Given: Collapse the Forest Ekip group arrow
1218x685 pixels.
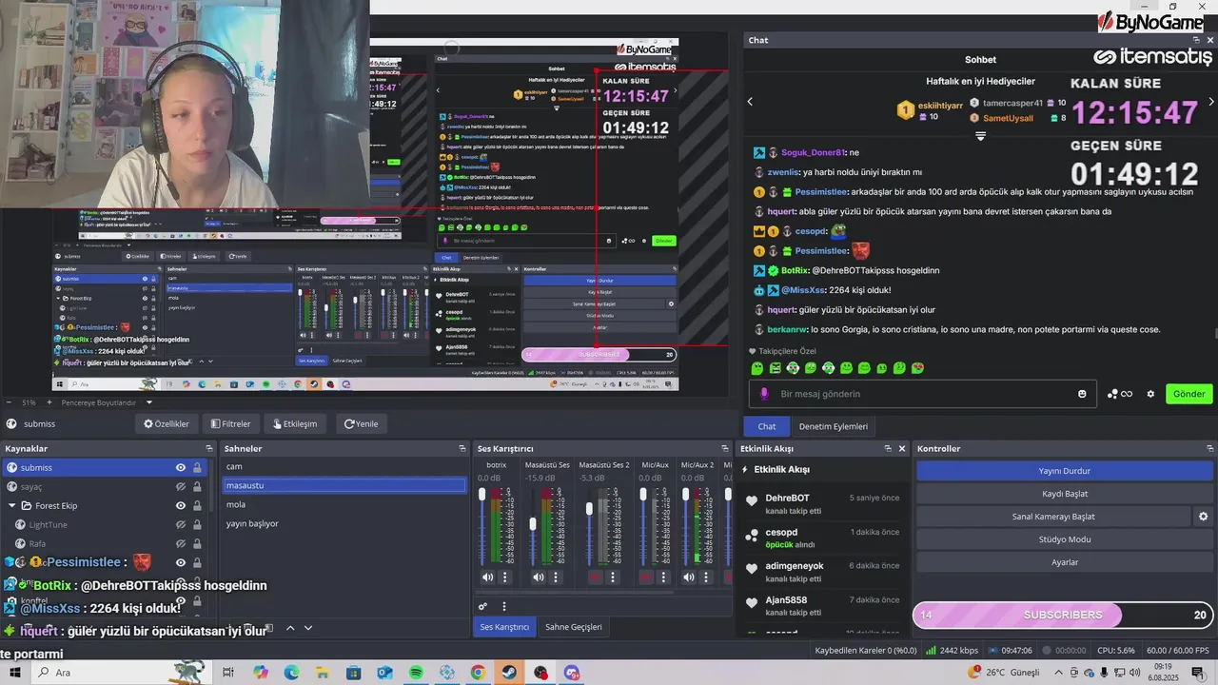Looking at the screenshot, I should click(12, 505).
